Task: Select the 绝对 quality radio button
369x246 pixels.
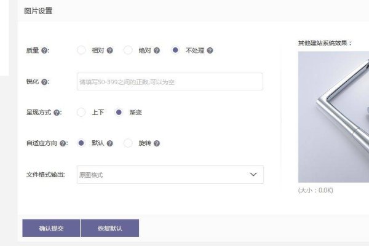Action: [128, 50]
